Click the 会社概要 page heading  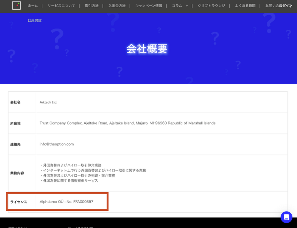coord(147,49)
